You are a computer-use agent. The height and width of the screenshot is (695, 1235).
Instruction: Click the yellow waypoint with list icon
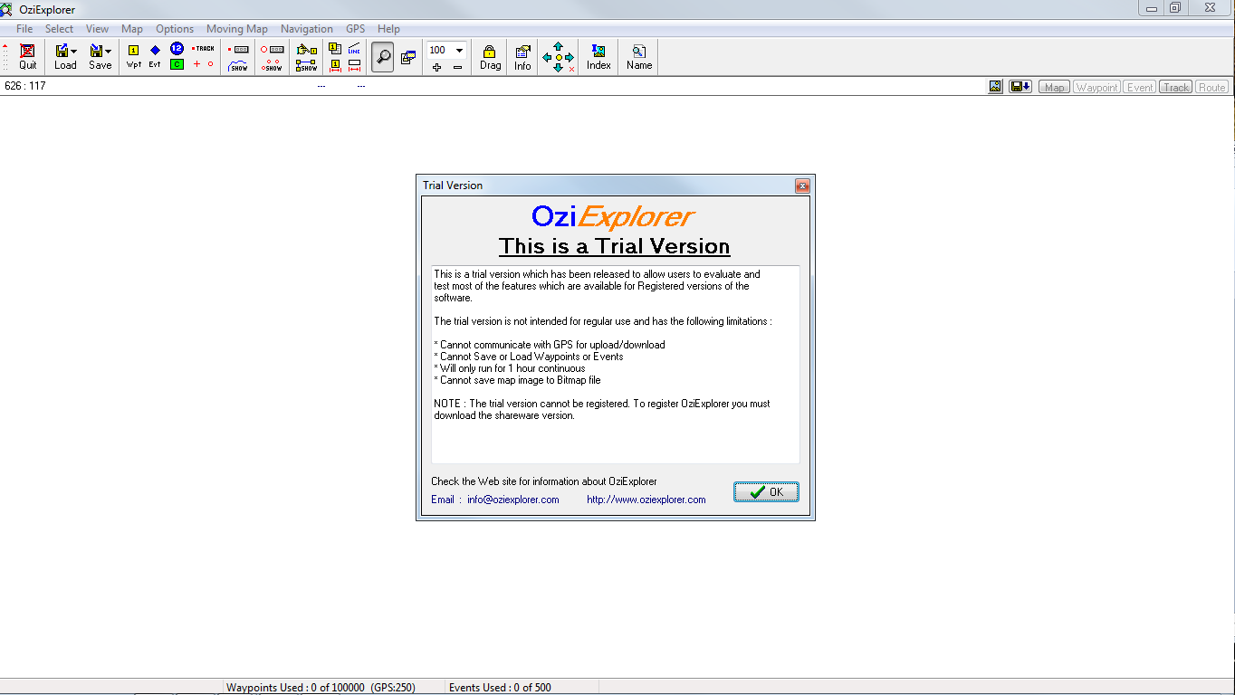(335, 49)
